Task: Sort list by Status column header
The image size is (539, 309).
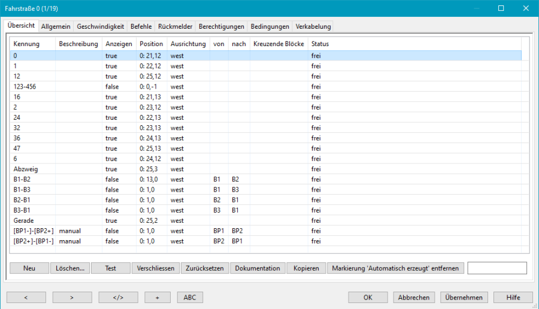Action: tap(320, 44)
